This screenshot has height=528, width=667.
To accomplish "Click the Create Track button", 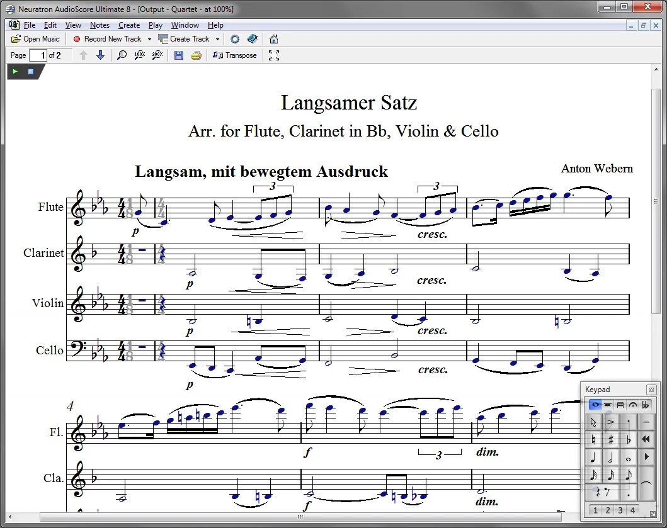I will tap(184, 39).
